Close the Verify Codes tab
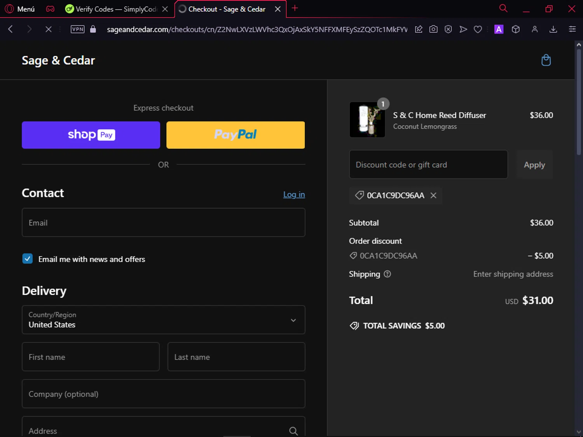This screenshot has width=583, height=437. 165,9
